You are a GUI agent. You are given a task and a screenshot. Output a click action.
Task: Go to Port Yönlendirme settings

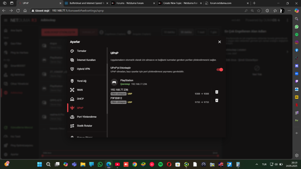tap(87, 117)
